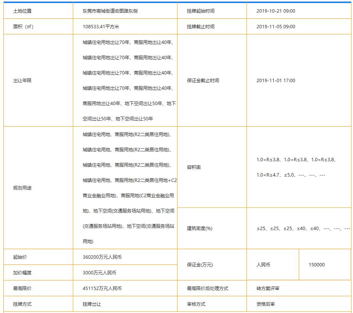Viewport: 353px width, 313px height.
Task: Click the last line 用地) in 规划用途
Action: click(88, 241)
